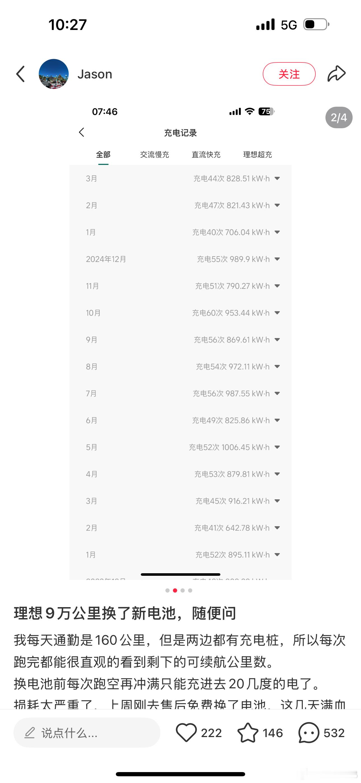Like the post with heart icon
The height and width of the screenshot is (783, 361).
[186, 733]
